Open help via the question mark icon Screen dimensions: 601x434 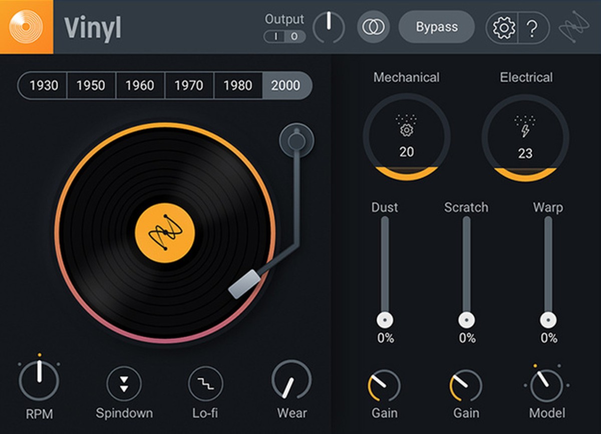click(532, 28)
